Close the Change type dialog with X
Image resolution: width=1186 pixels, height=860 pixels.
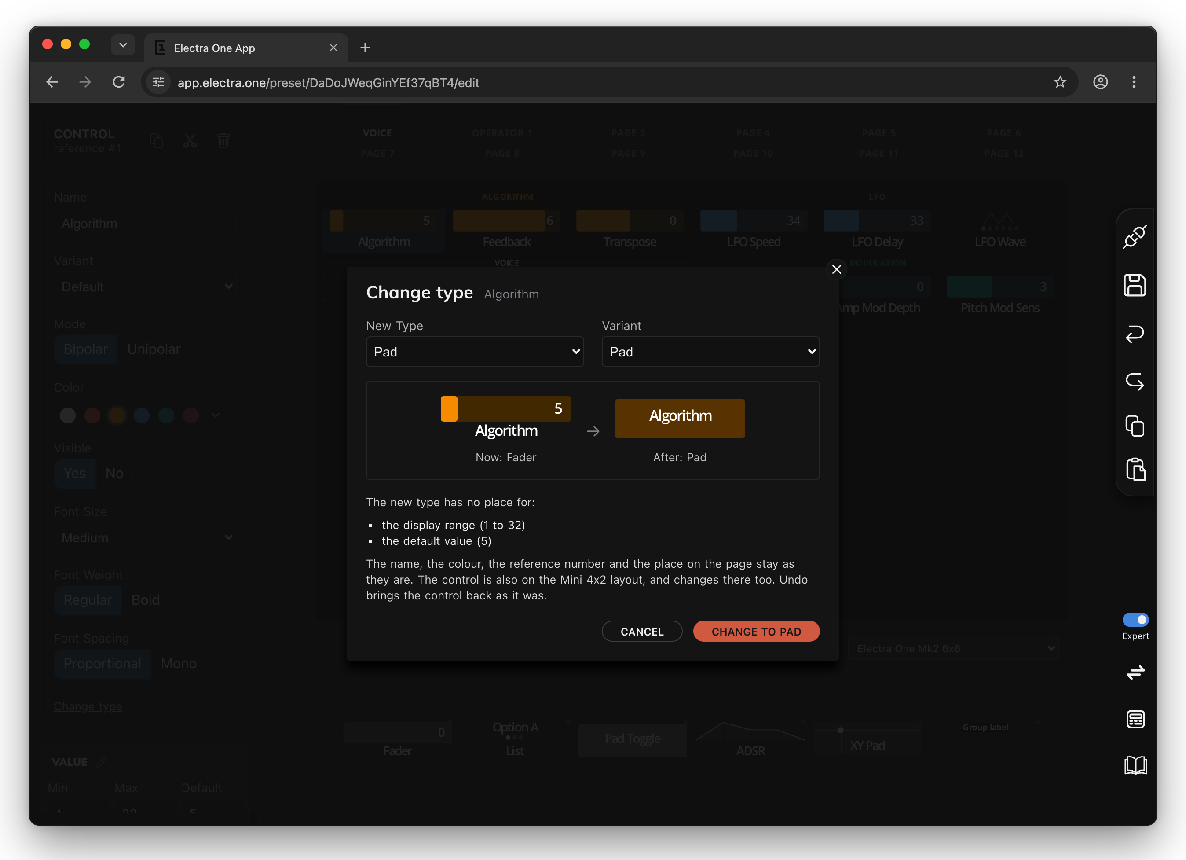(837, 269)
